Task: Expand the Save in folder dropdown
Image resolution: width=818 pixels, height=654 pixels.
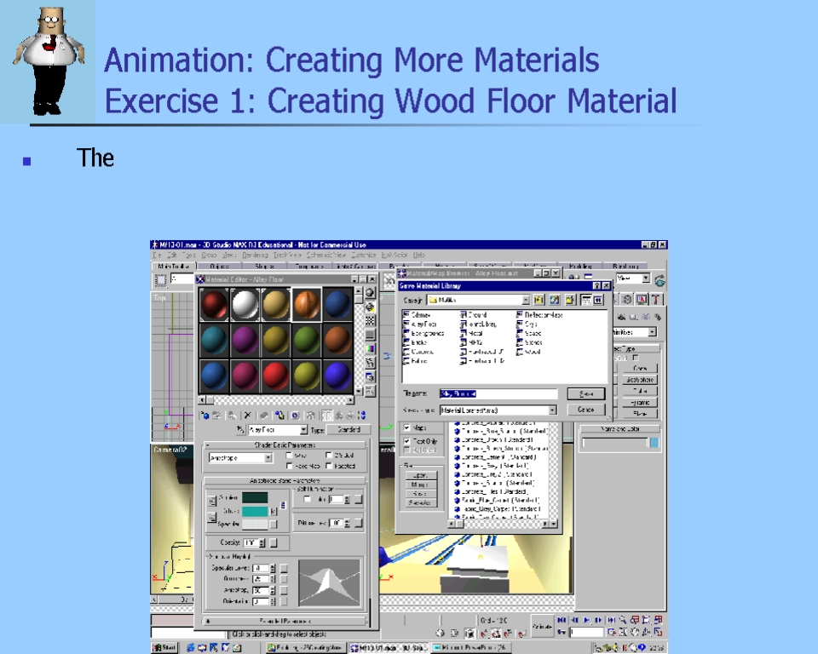Action: (x=524, y=300)
